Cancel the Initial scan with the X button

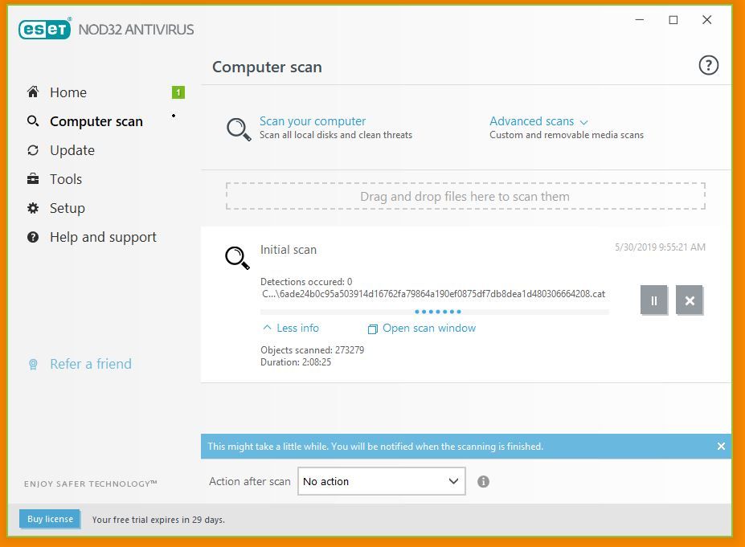(x=690, y=300)
